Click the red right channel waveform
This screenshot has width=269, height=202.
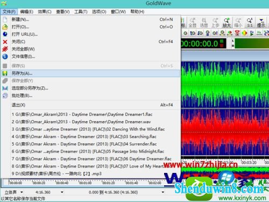pyautogui.click(x=225, y=133)
